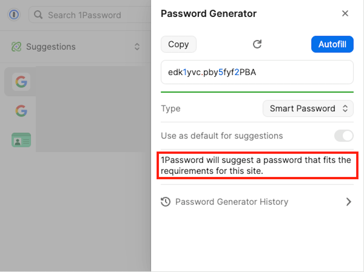Select the magnifying glass search icon
364x272 pixels.
pos(38,15)
